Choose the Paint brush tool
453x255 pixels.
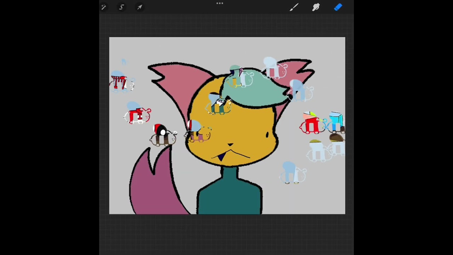[294, 7]
